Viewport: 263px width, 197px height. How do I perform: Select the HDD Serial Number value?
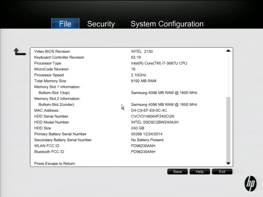[153, 116]
